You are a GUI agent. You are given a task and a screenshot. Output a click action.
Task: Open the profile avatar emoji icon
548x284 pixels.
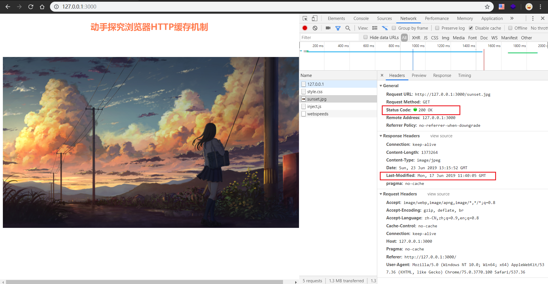[x=529, y=7]
